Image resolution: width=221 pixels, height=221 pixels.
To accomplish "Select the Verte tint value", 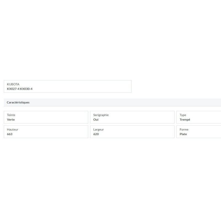I will click(x=11, y=120).
